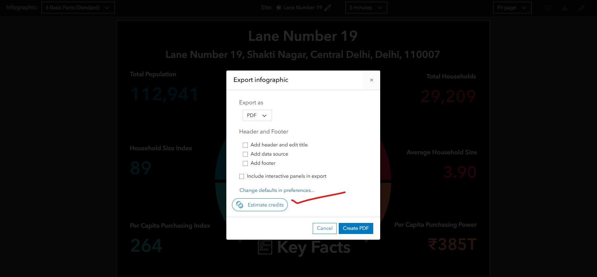Click the site marker icon next to Site label
The width and height of the screenshot is (597, 277).
pyautogui.click(x=279, y=8)
